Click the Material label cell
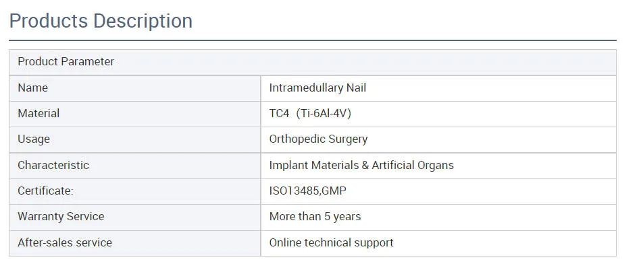 click(135, 114)
